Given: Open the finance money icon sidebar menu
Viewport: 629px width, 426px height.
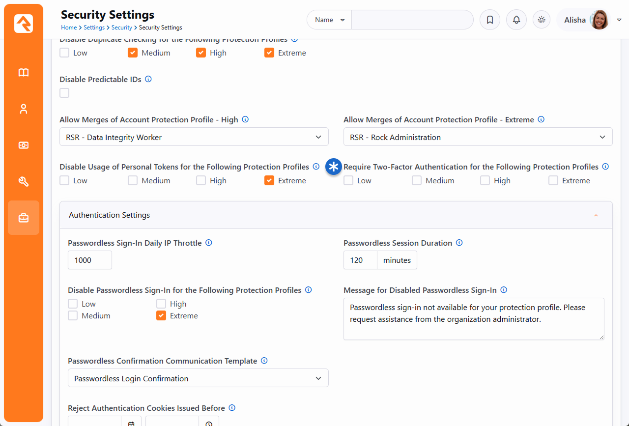Looking at the screenshot, I should tap(24, 145).
